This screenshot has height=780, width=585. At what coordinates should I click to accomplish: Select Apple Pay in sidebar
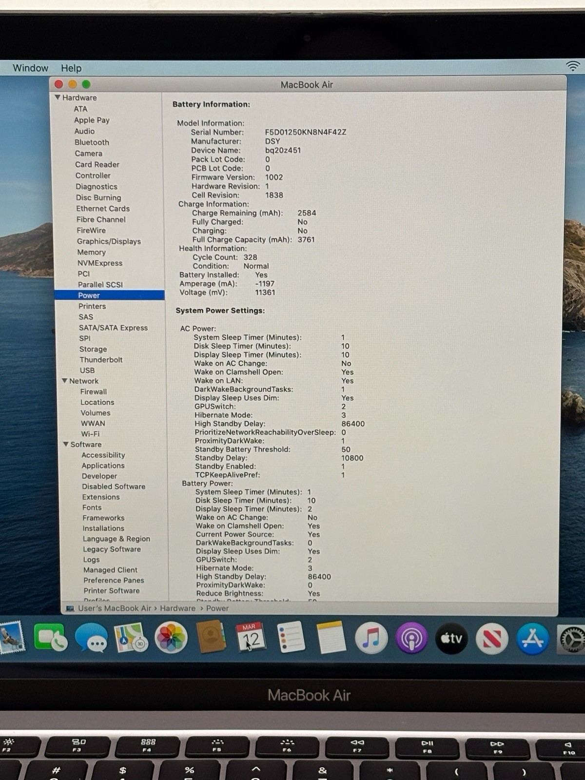[92, 120]
